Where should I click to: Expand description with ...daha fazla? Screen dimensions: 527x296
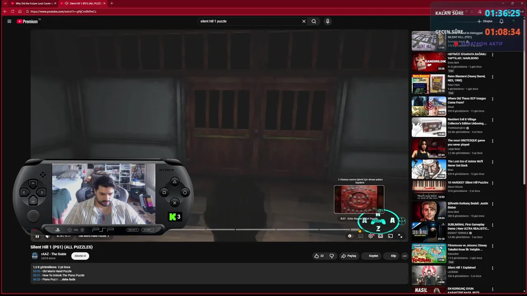(x=68, y=280)
